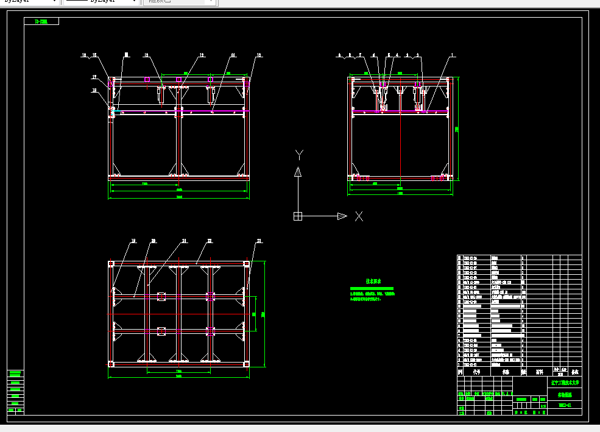This screenshot has height=432, width=600.
Task: Select balloon number 1 above side view
Action: point(453,55)
